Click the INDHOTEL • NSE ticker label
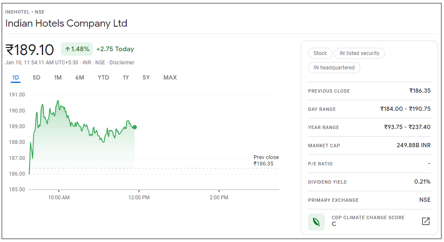This screenshot has height=242, width=444. point(25,12)
